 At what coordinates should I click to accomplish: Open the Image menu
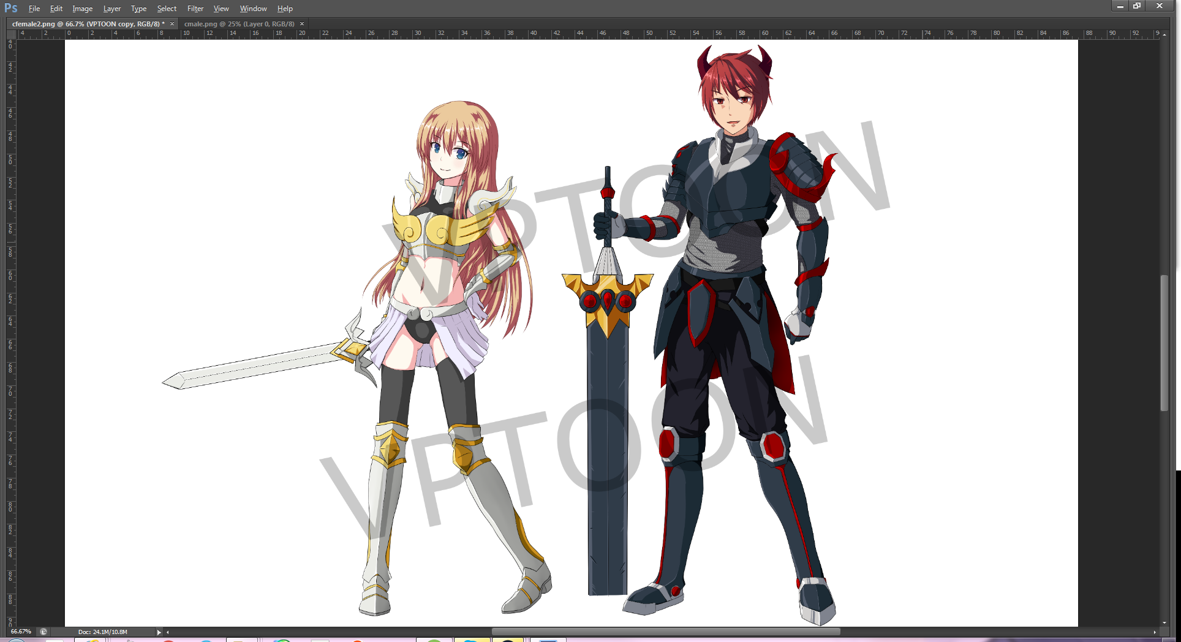pos(83,9)
